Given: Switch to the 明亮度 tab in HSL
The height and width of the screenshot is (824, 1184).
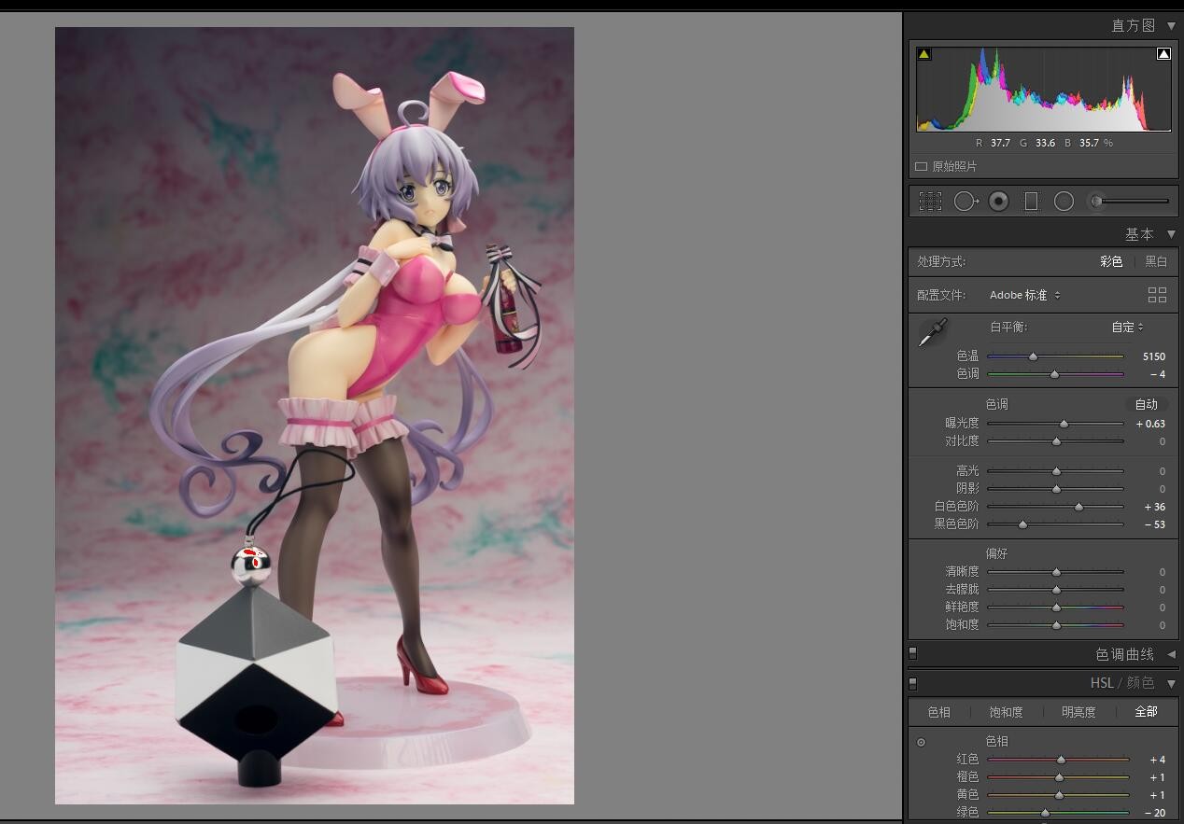Looking at the screenshot, I should pyautogui.click(x=1078, y=712).
